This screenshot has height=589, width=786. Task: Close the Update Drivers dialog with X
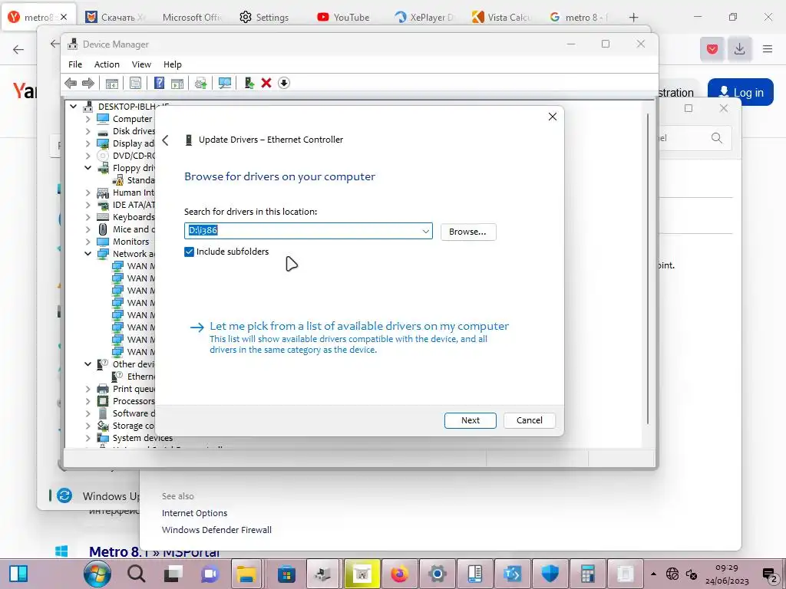pos(553,117)
